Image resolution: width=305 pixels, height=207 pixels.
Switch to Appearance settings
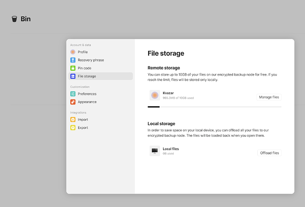pos(101,102)
